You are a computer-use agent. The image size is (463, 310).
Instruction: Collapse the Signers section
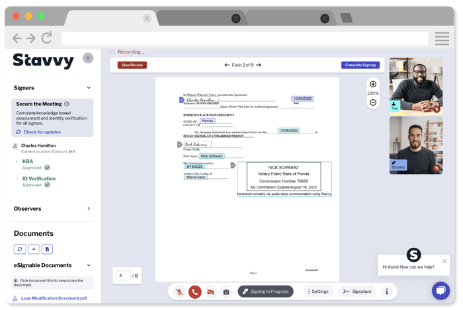[89, 88]
